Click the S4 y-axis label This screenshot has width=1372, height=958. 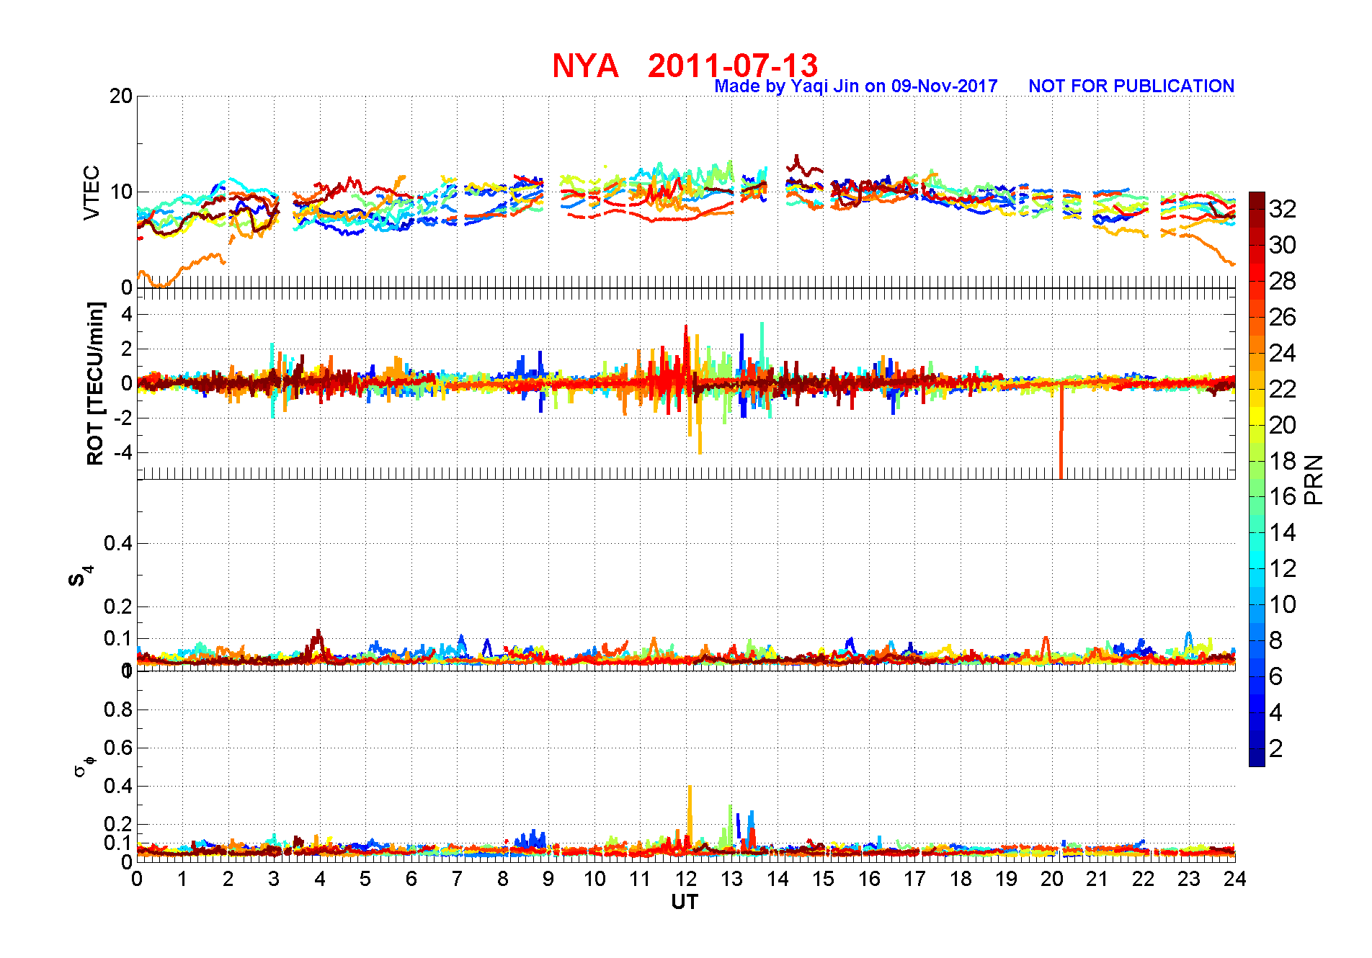[x=81, y=576]
